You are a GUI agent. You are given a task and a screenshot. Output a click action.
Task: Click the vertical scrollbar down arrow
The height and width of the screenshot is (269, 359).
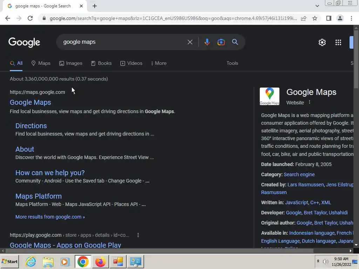pos(356,245)
